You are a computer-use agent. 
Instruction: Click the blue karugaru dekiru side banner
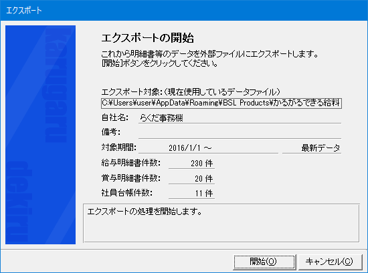(40, 135)
